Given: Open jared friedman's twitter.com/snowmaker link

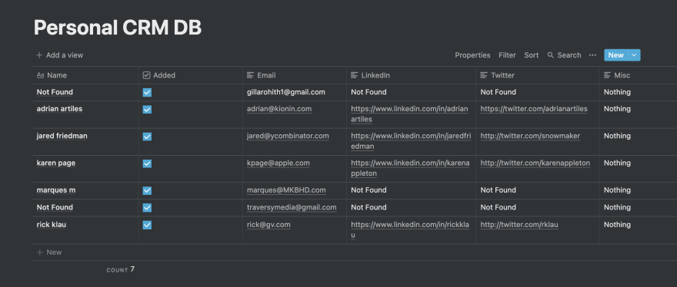Looking at the screenshot, I should coord(530,136).
